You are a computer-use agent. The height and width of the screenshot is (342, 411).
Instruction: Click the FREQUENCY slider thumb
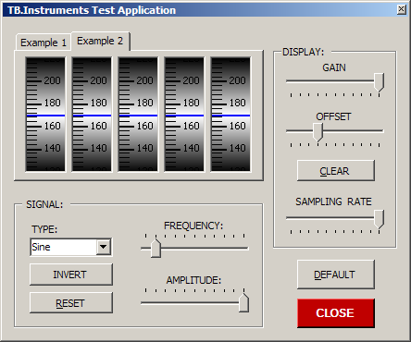tap(156, 248)
